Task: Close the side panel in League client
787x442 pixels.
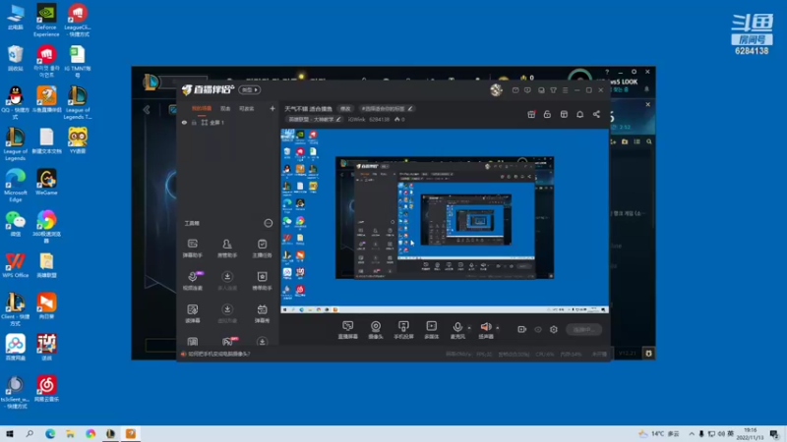Action: 647,104
